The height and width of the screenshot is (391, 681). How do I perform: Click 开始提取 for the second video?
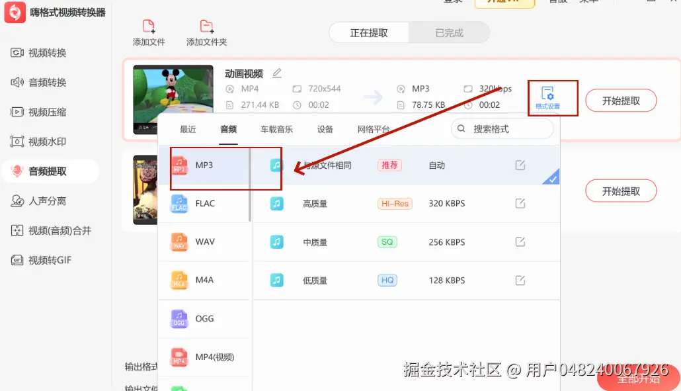point(621,191)
